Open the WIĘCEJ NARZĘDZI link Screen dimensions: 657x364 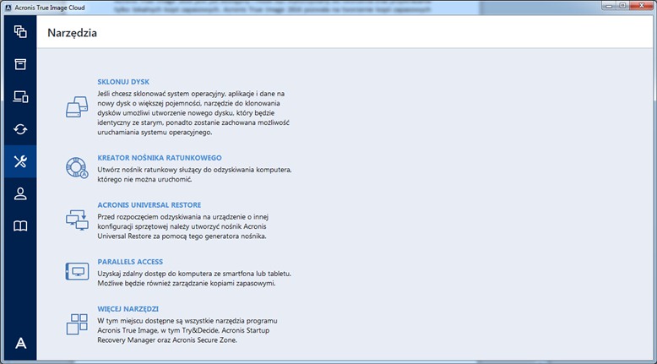[x=128, y=309]
